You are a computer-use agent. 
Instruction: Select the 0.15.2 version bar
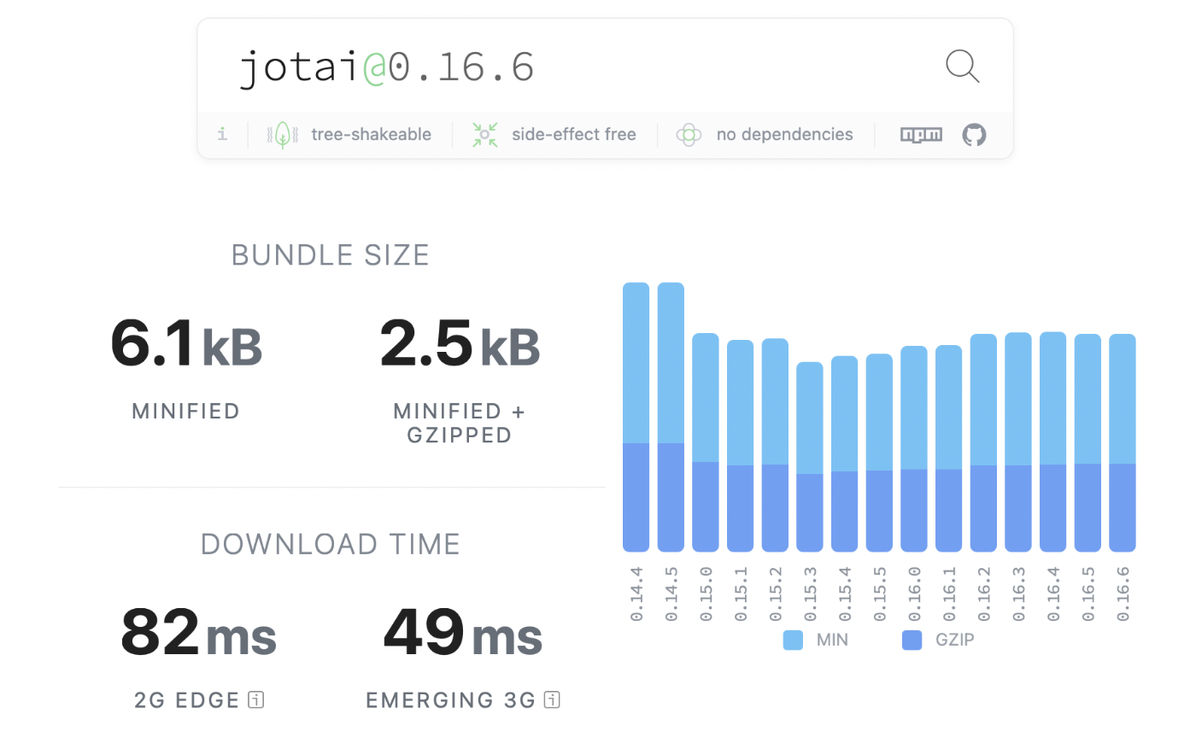click(775, 445)
